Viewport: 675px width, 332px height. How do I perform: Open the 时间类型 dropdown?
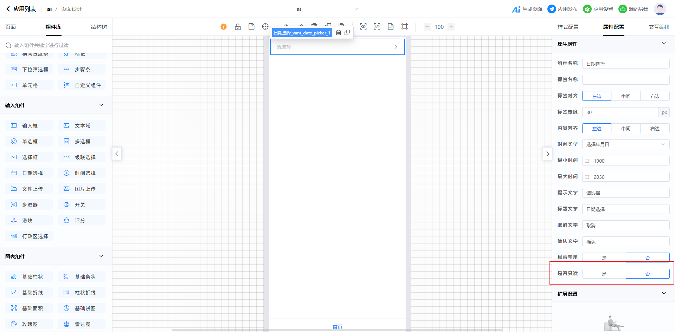tap(625, 144)
